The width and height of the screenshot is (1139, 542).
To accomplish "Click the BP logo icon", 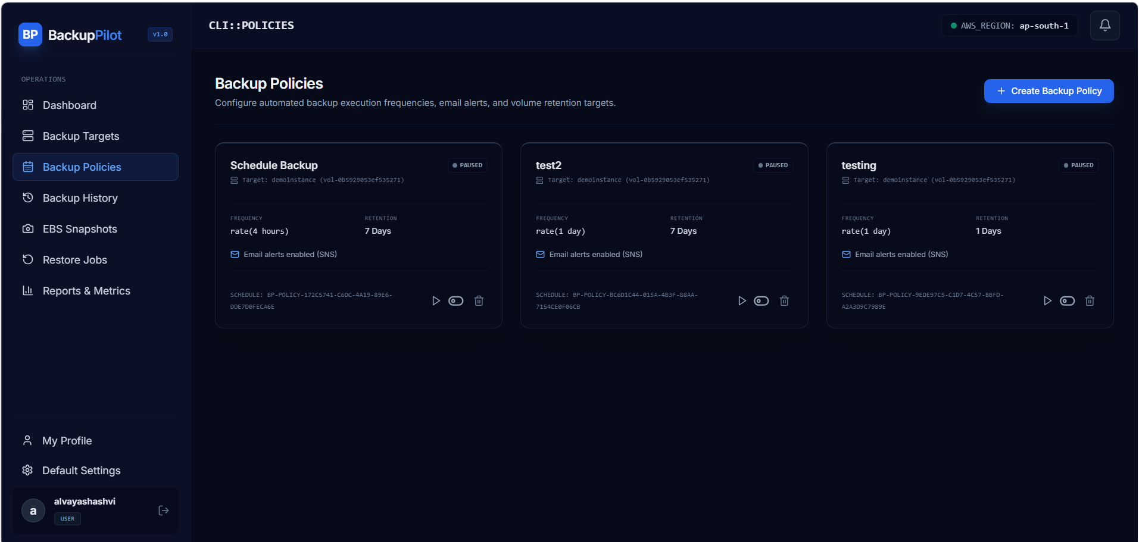I will [30, 35].
